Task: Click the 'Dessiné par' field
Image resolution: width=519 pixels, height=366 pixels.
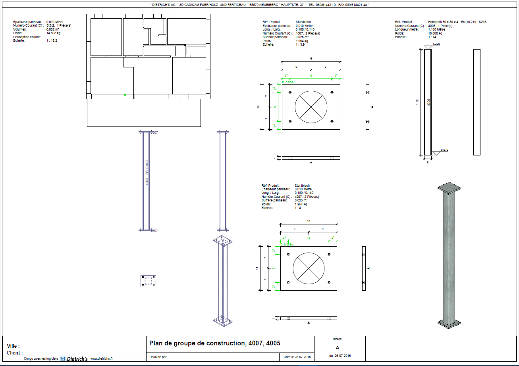Action: pyautogui.click(x=158, y=357)
